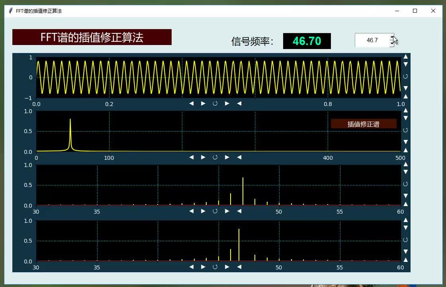Click the up arrow right of the waveform plot
The height and width of the screenshot is (287, 446).
coord(405,56)
